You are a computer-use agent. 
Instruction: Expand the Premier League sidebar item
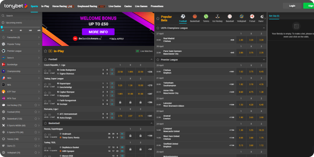(38, 51)
